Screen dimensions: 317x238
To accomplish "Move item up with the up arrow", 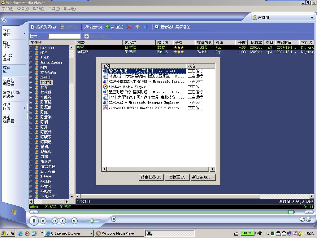I will tap(137, 27).
